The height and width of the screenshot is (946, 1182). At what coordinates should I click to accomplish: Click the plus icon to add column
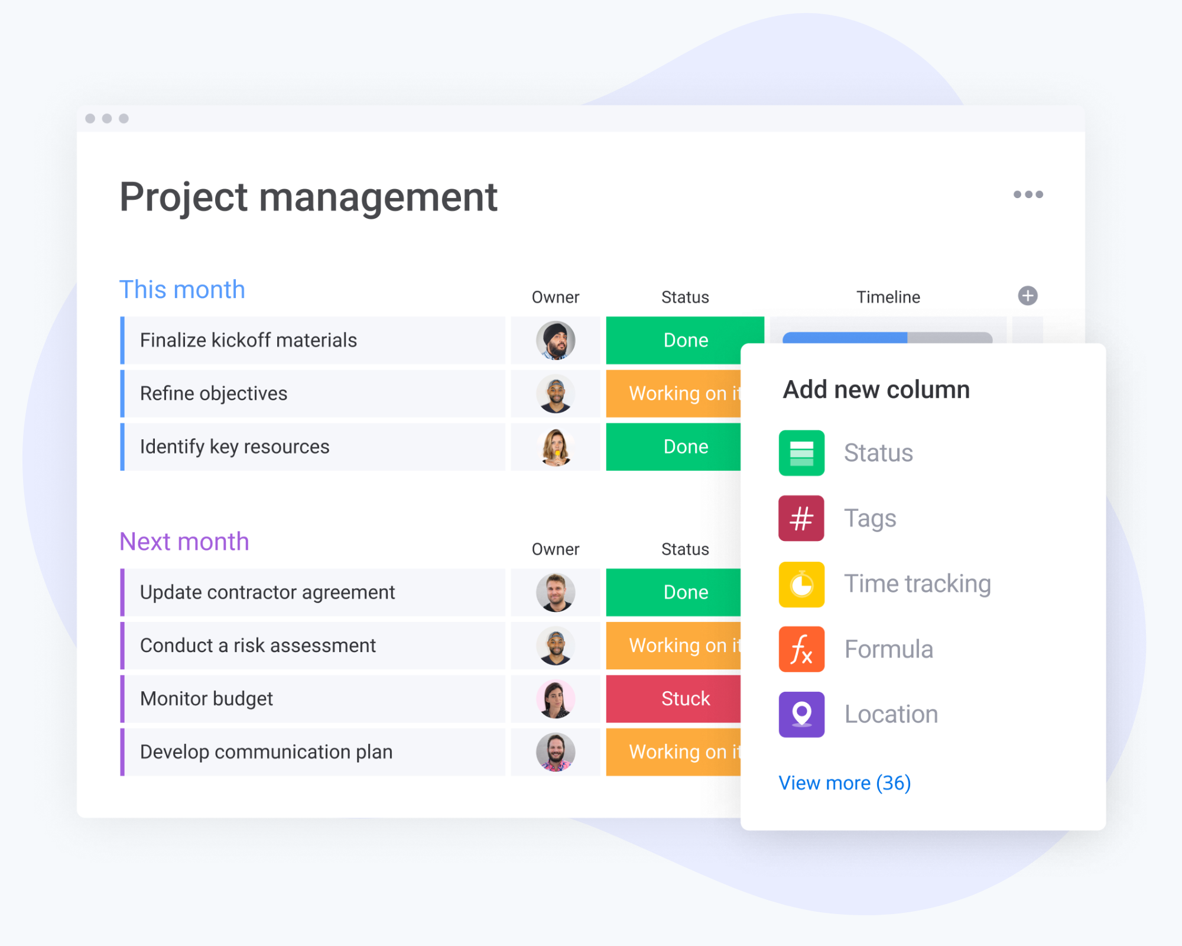point(1028,296)
